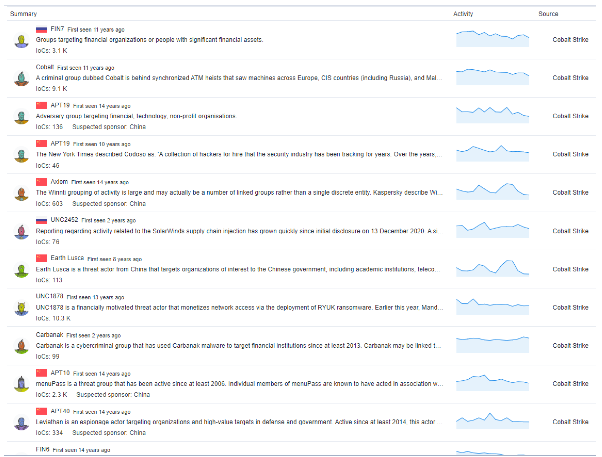Sort by the Activity column header

pos(463,14)
